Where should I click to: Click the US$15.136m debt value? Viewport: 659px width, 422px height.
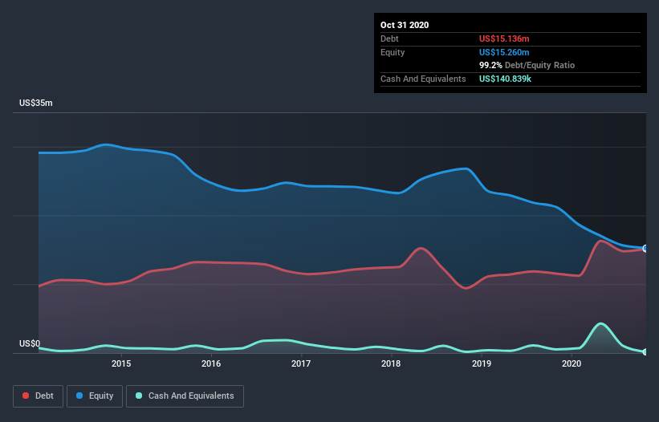(x=504, y=39)
